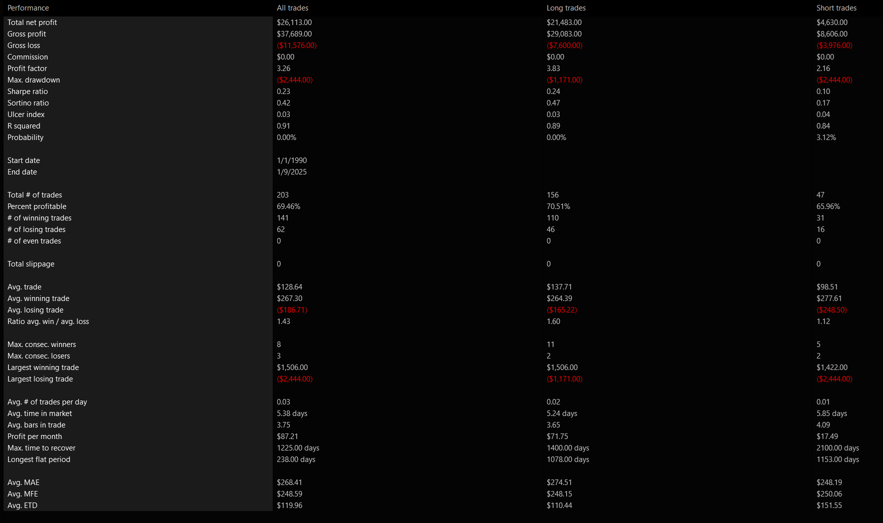Select the Percent profitable row label
Image resolution: width=883 pixels, height=523 pixels.
click(36, 206)
